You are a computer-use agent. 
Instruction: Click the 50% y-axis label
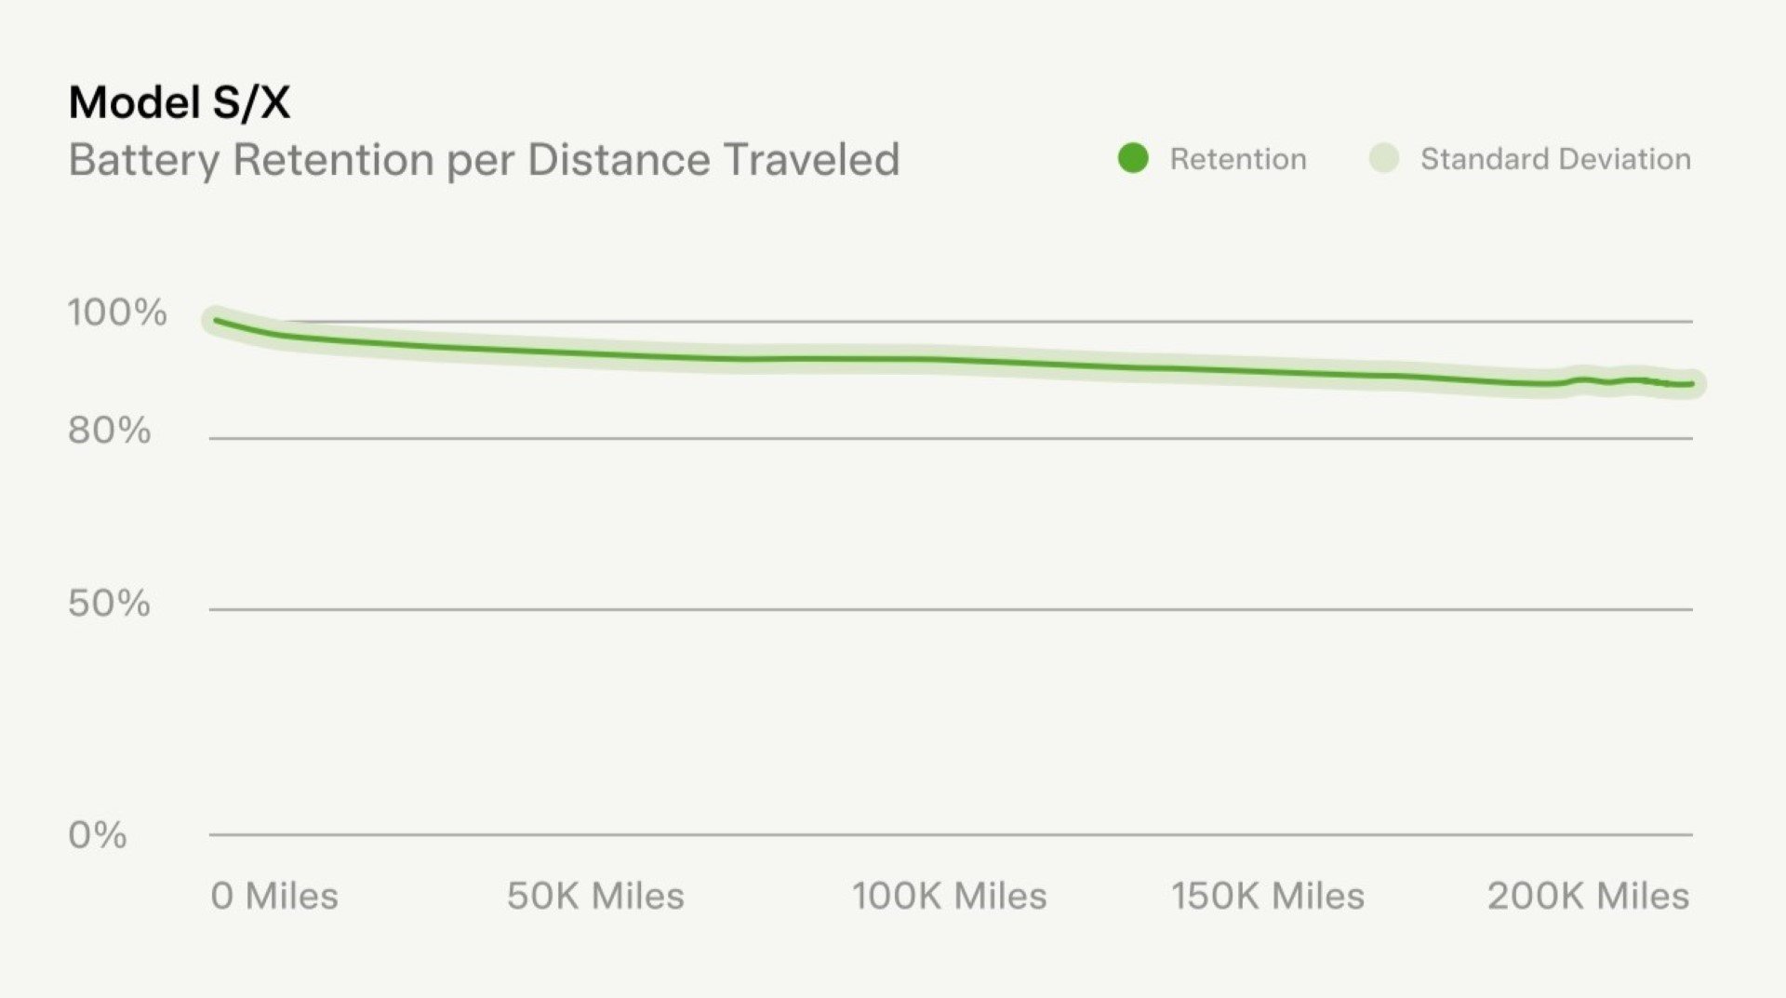[110, 604]
